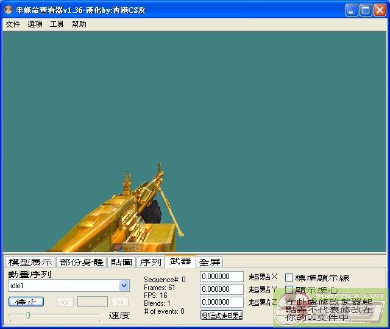390x329 pixels.
Task: Toggle the 顯示準心 crosshair checkbox
Action: (289, 290)
